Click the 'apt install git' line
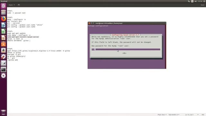The height and width of the screenshot is (116, 206). point(14,21)
